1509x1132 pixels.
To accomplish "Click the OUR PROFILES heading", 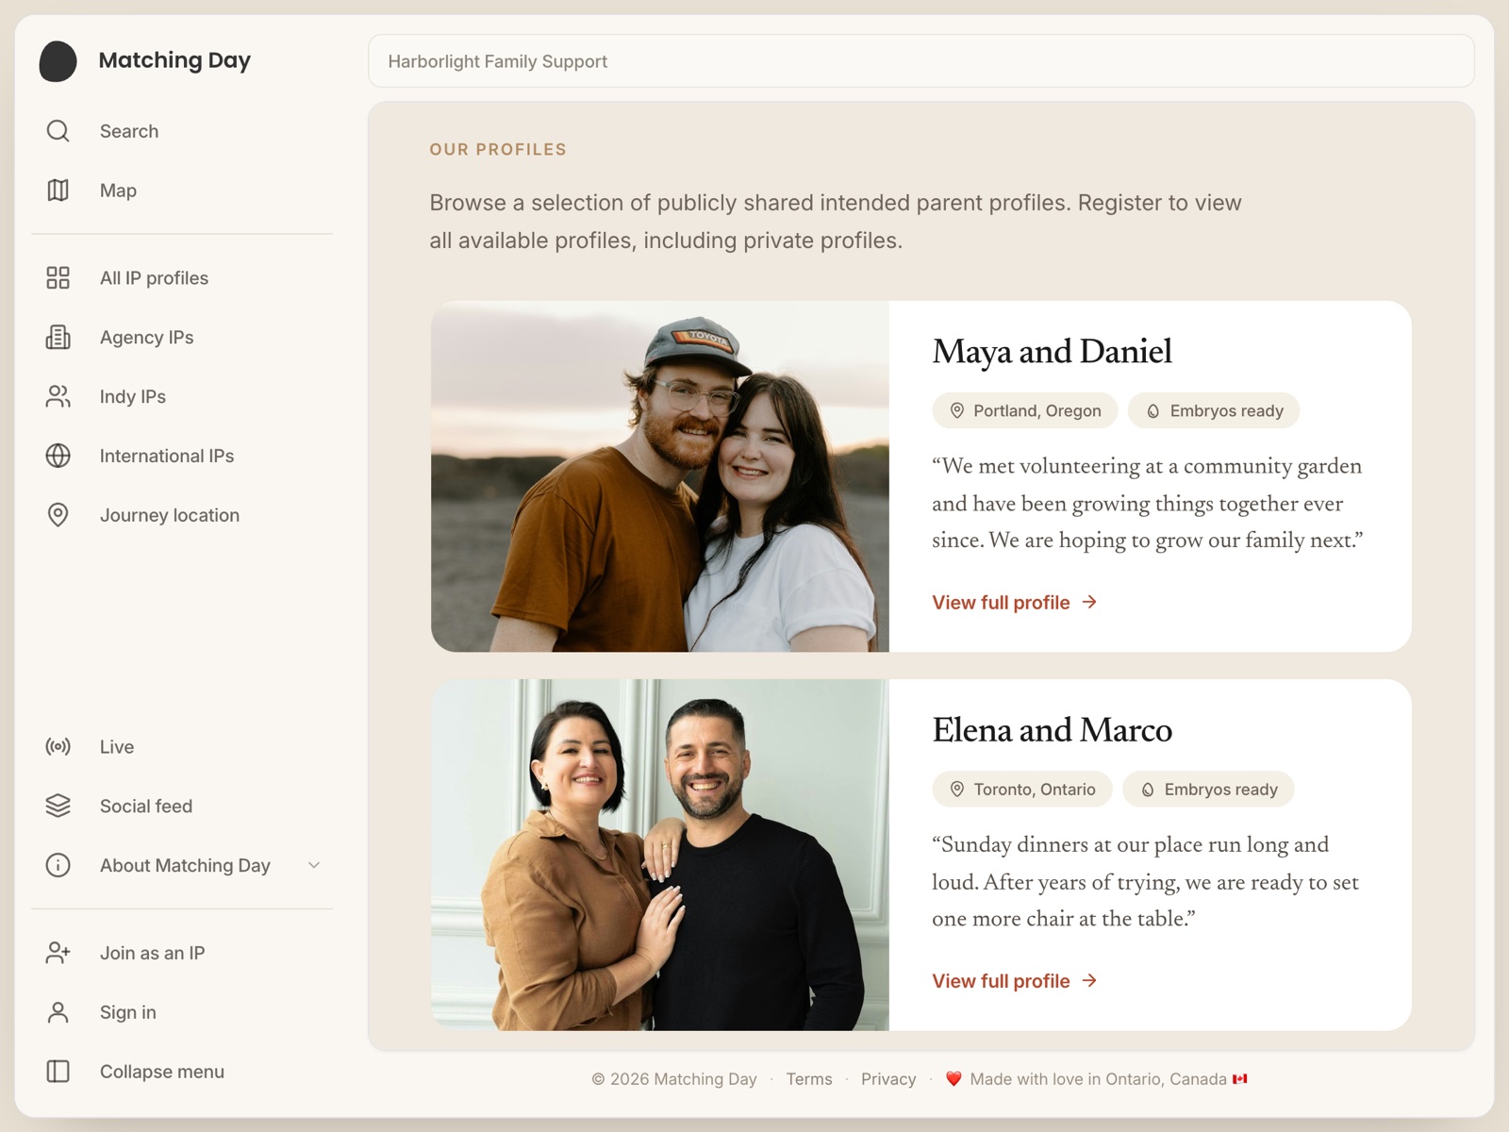I will pyautogui.click(x=498, y=149).
